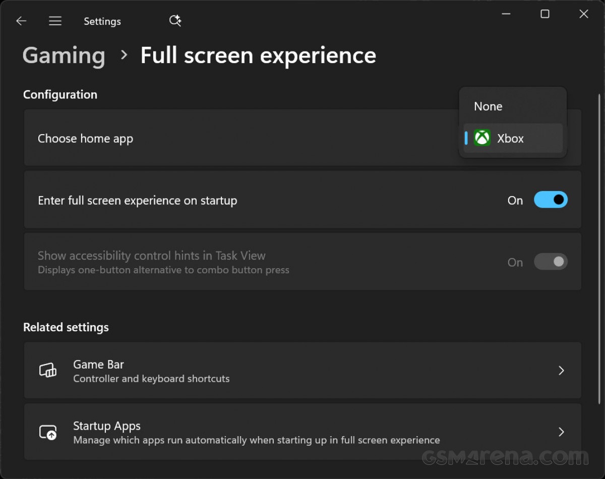
Task: Expand the Game Bar settings chevron
Action: tap(561, 370)
